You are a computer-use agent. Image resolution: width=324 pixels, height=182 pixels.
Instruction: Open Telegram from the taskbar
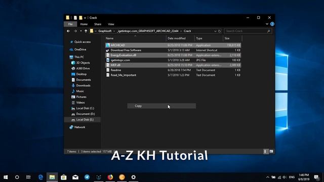point(87,177)
